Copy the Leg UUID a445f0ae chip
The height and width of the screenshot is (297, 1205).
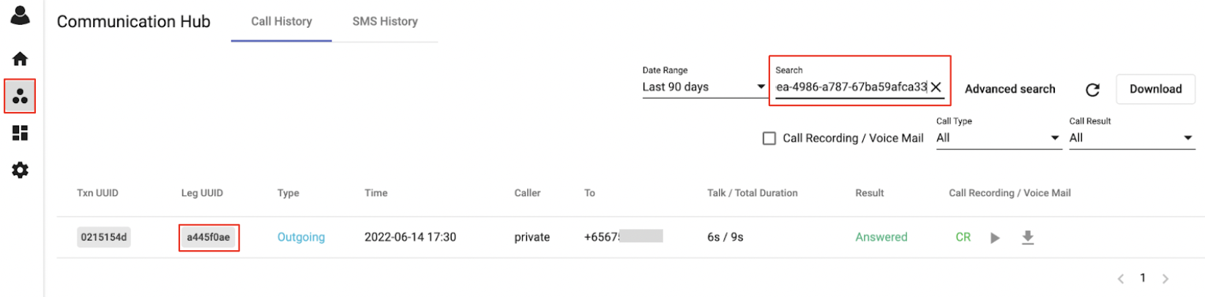209,238
